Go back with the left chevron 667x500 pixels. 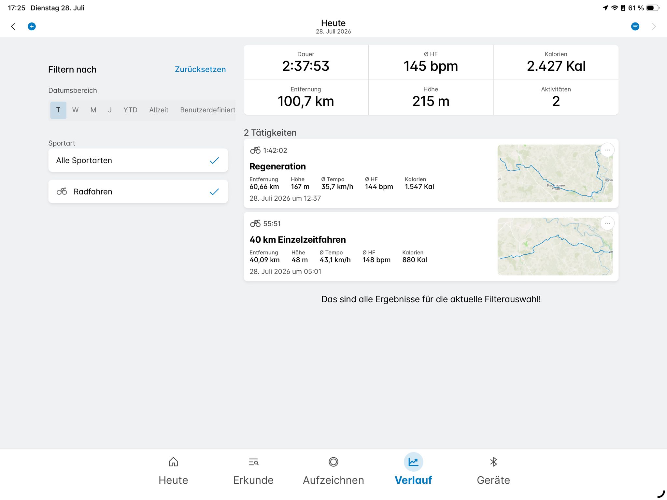pos(13,26)
